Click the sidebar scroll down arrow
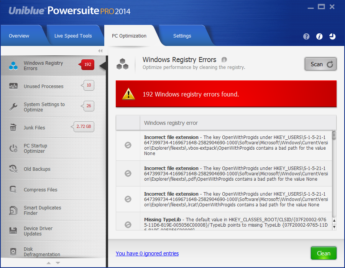345x268 pixels. click(58, 263)
